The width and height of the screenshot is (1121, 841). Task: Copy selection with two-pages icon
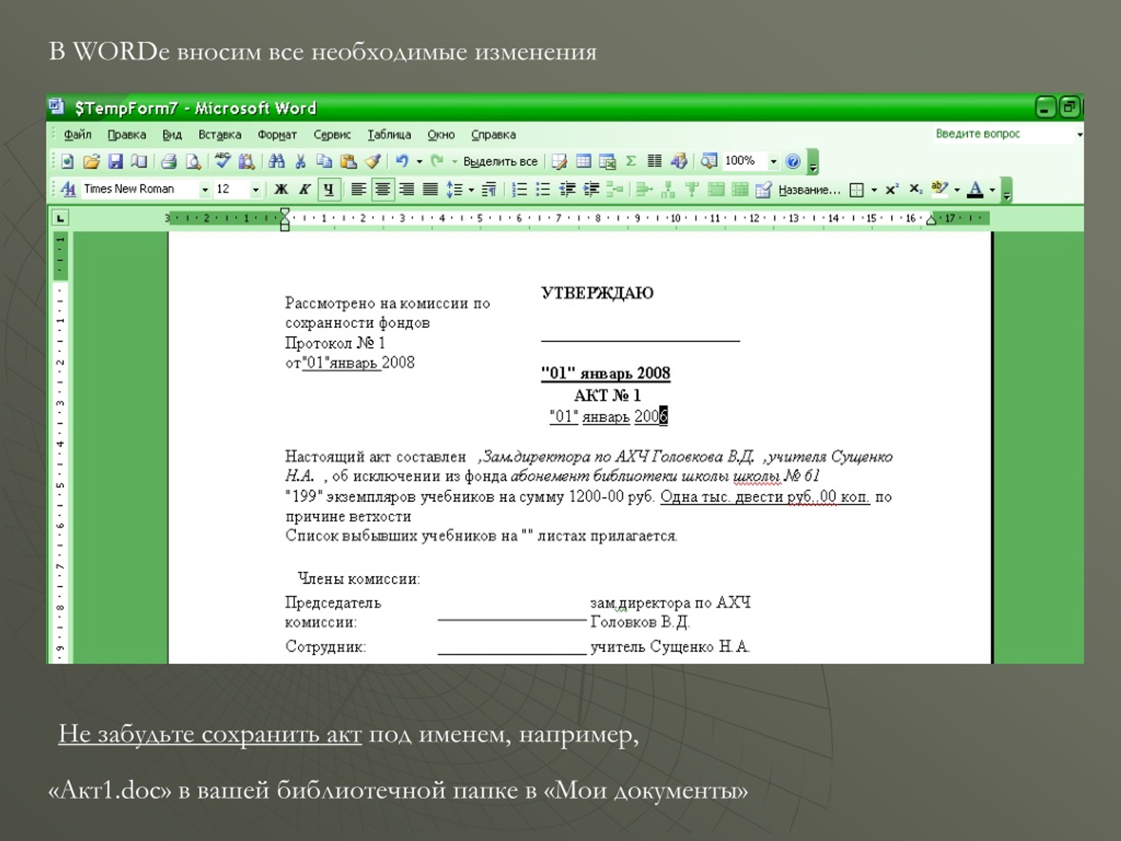[324, 161]
